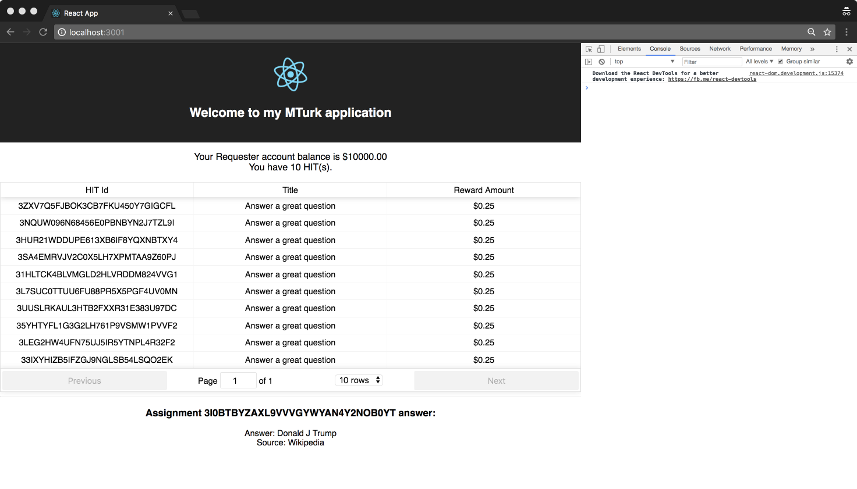Click the Requester account balance text

pyautogui.click(x=291, y=156)
